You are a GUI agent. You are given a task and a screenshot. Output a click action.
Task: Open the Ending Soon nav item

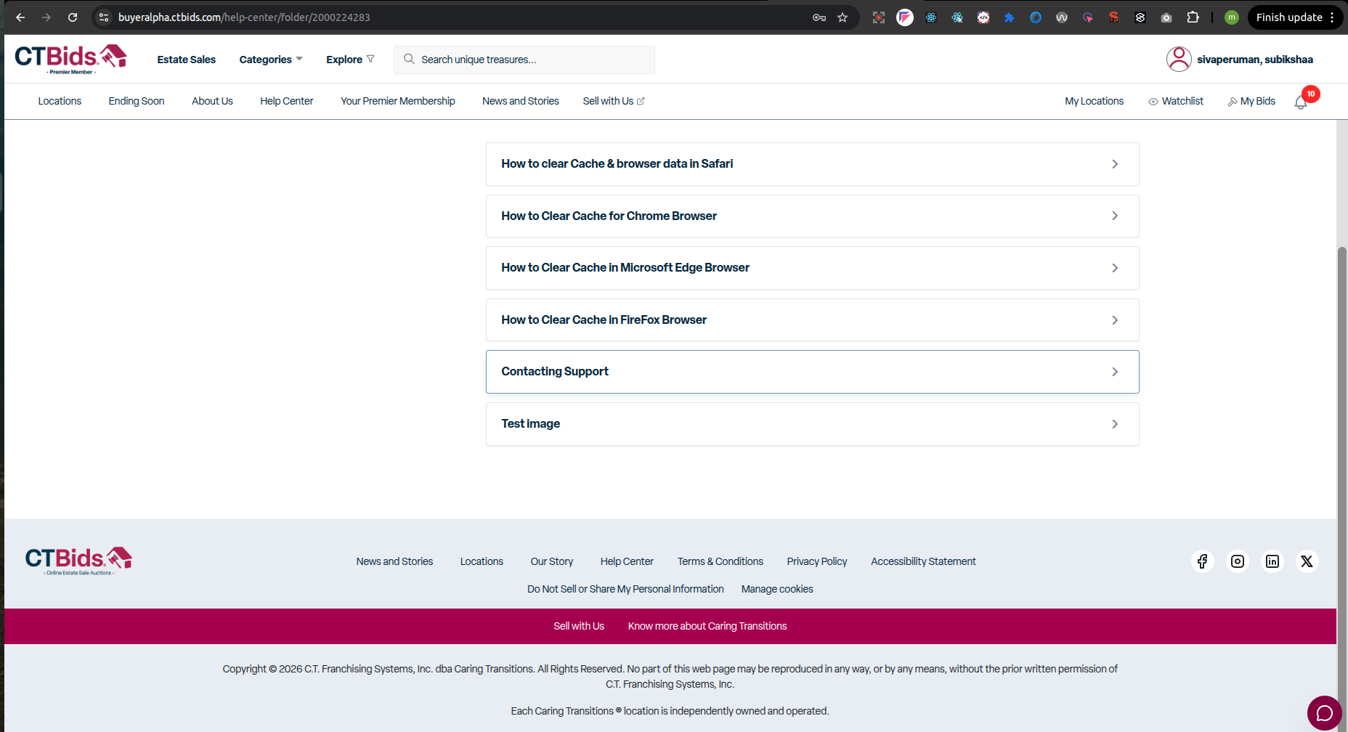coord(137,101)
